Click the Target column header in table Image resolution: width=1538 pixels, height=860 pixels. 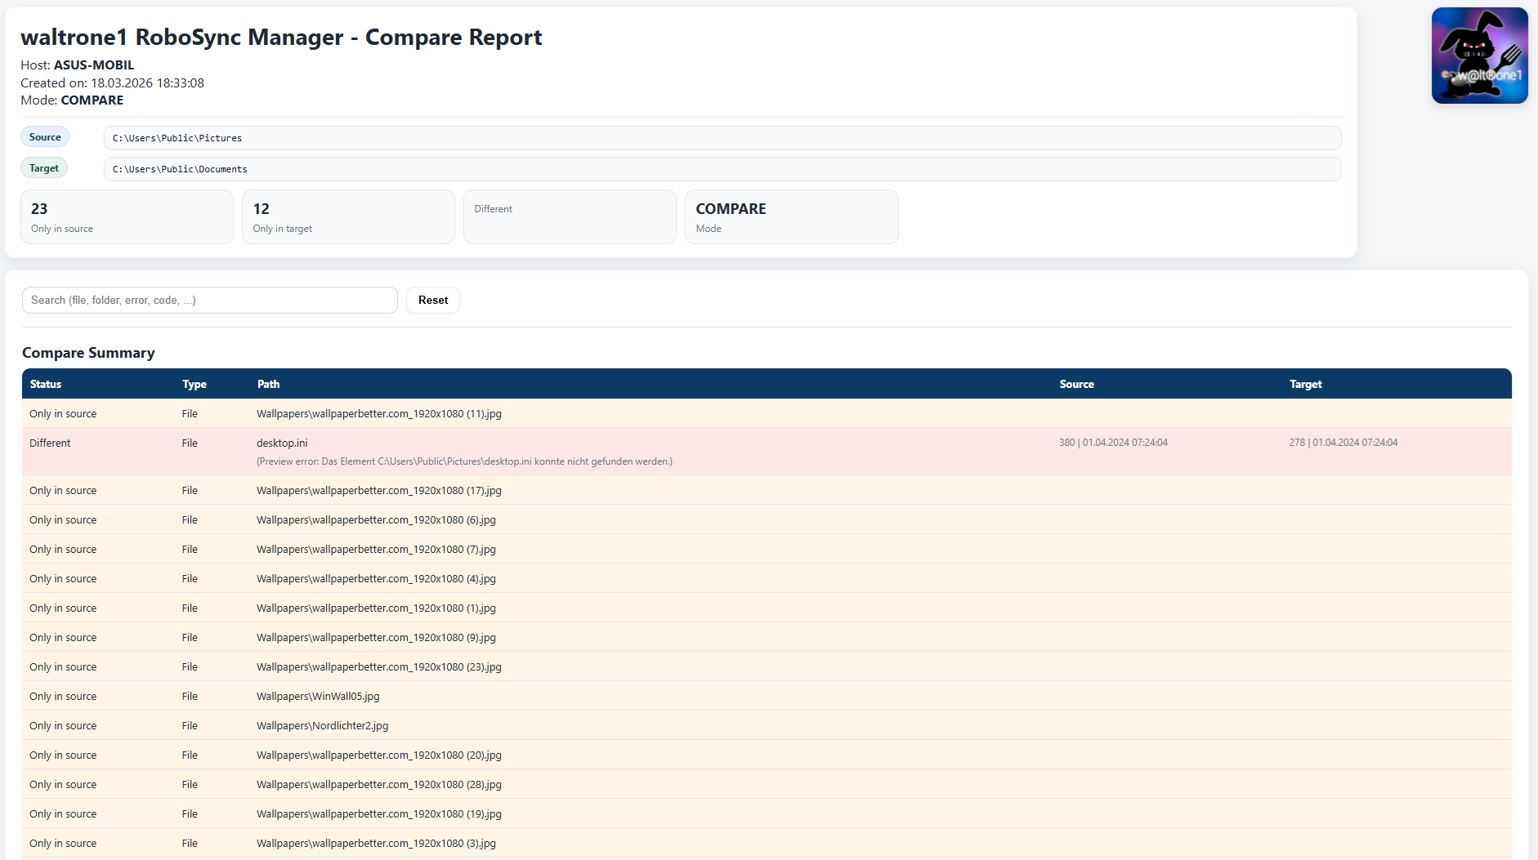pos(1305,384)
